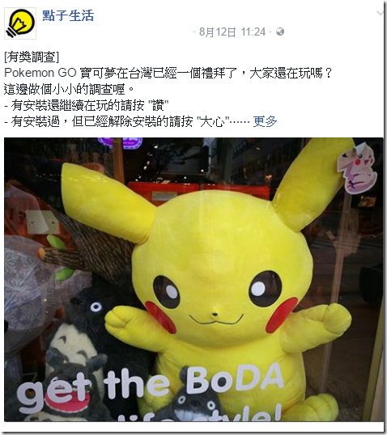
Task: Click the line mentioning 大心
Action: pyautogui.click(x=127, y=121)
